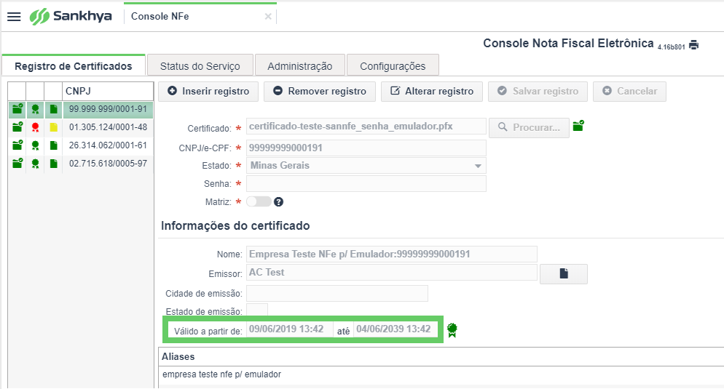
Task: Select alias row empresa teste nfe p/ emulador
Action: tap(441, 374)
